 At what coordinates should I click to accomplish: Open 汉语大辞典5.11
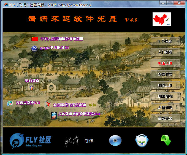tap(28, 103)
